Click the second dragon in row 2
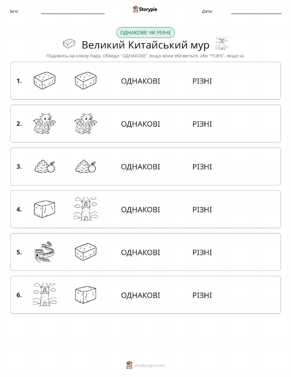 pos(86,123)
